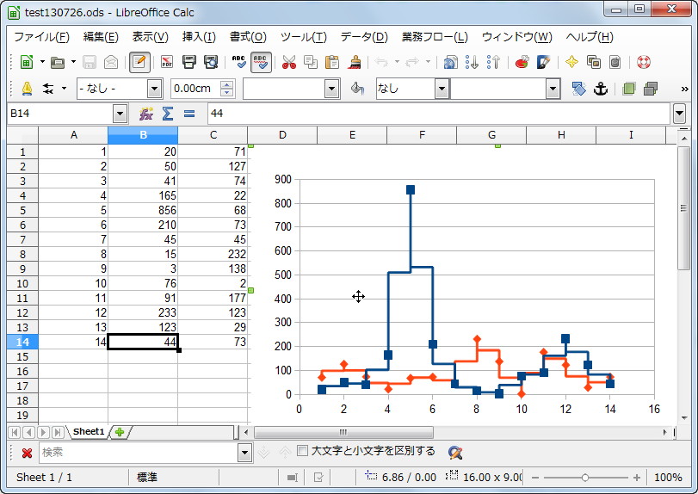Image resolution: width=698 pixels, height=494 pixels.
Task: Expand the formula input line arrow
Action: 679,114
